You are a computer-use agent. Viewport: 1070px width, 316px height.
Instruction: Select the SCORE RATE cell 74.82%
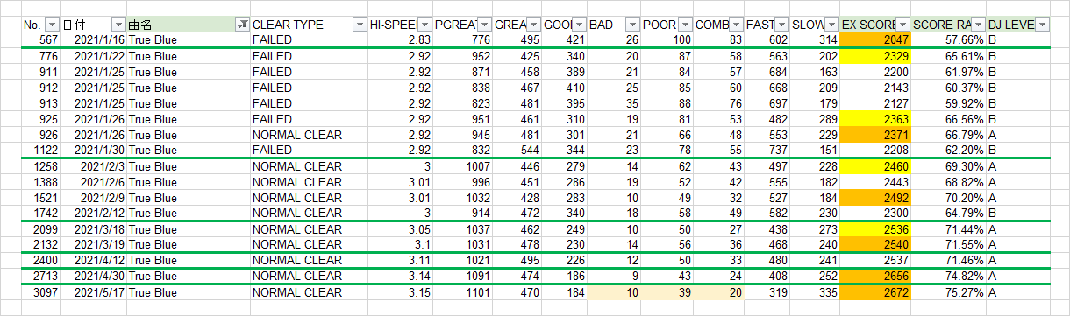coord(948,276)
